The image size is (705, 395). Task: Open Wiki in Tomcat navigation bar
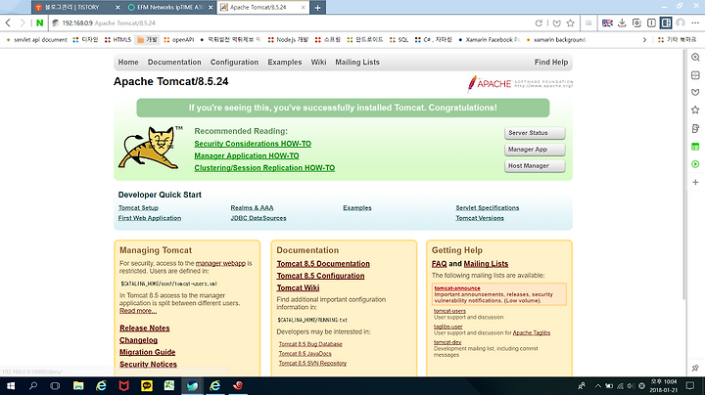click(318, 62)
